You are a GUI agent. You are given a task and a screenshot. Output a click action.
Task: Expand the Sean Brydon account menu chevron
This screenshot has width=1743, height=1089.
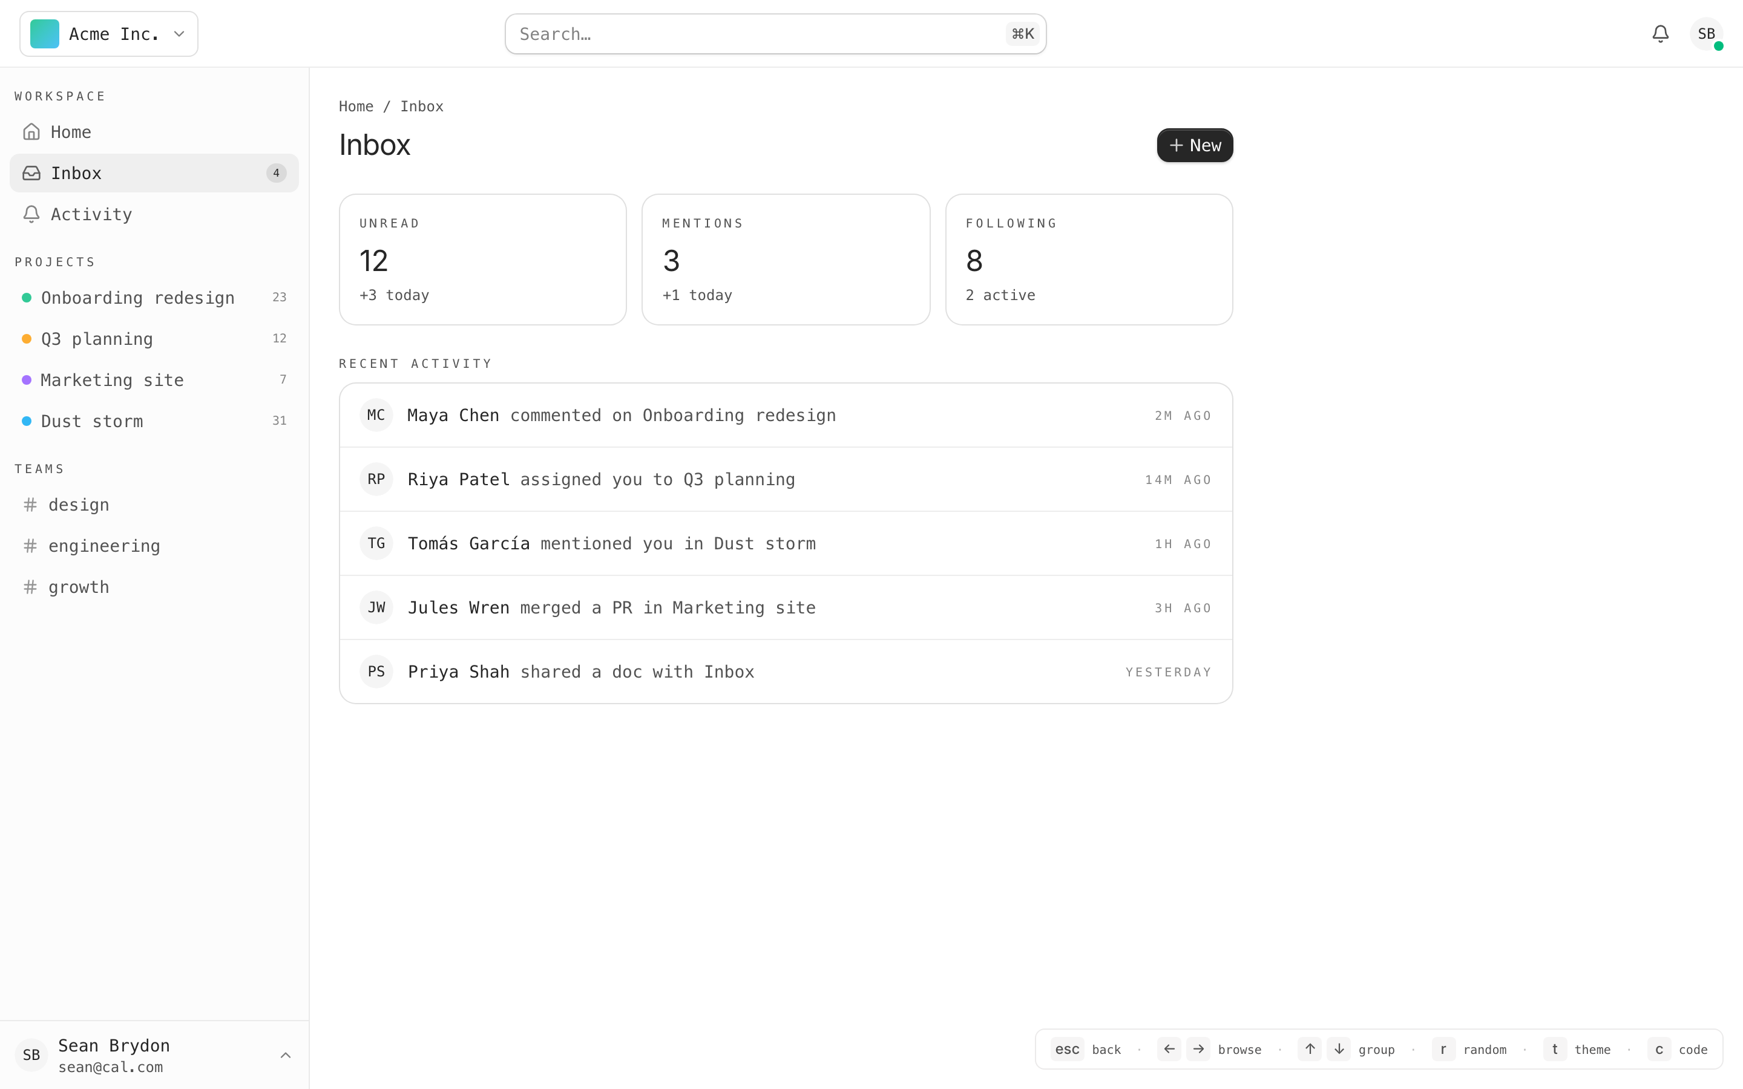[285, 1055]
